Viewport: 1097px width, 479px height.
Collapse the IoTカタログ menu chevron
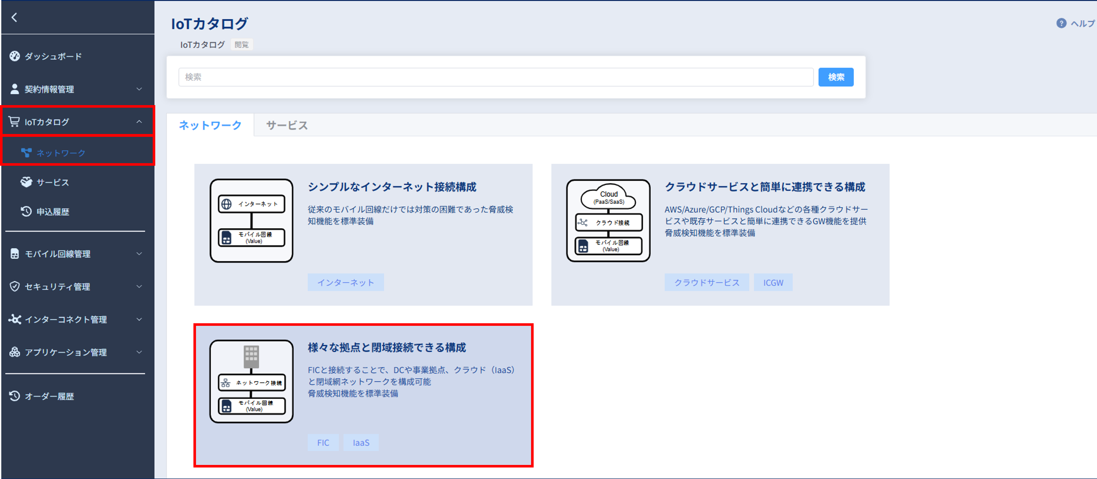[x=139, y=121]
